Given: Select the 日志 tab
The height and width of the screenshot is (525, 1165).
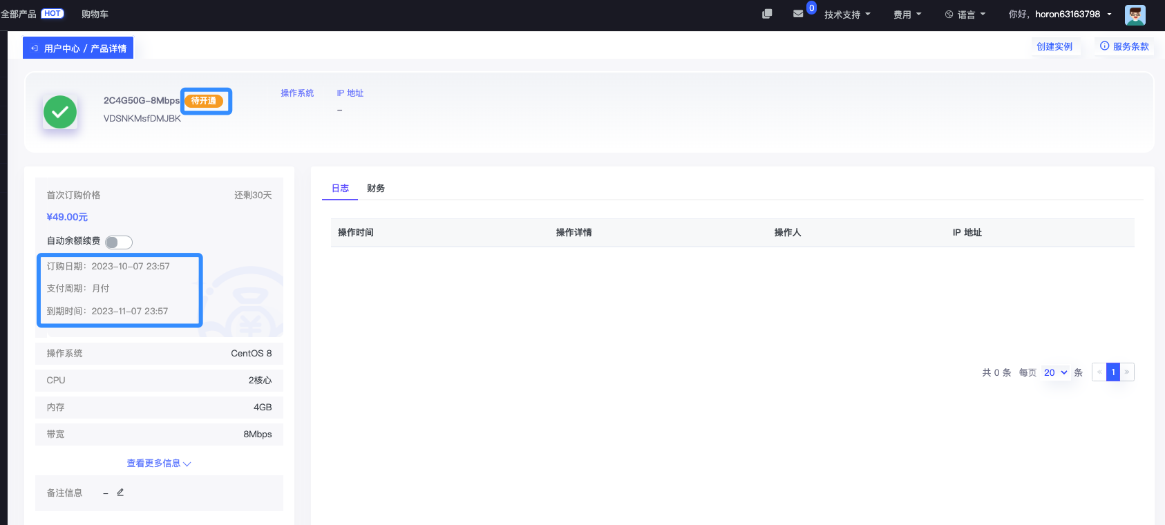Looking at the screenshot, I should [x=340, y=189].
